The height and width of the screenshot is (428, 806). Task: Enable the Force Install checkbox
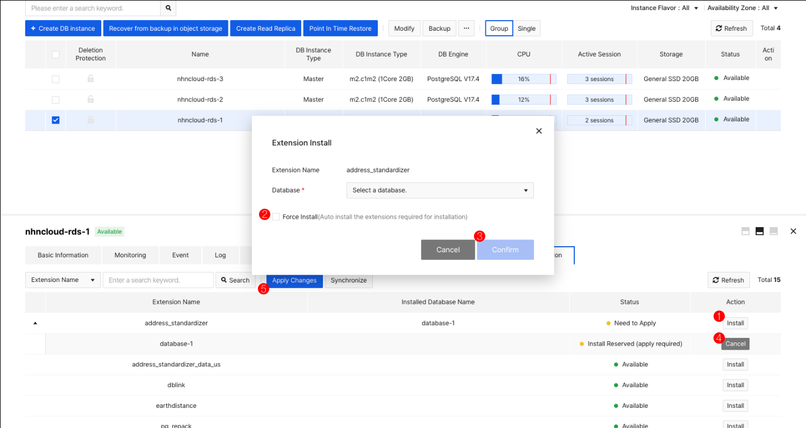[x=276, y=217]
